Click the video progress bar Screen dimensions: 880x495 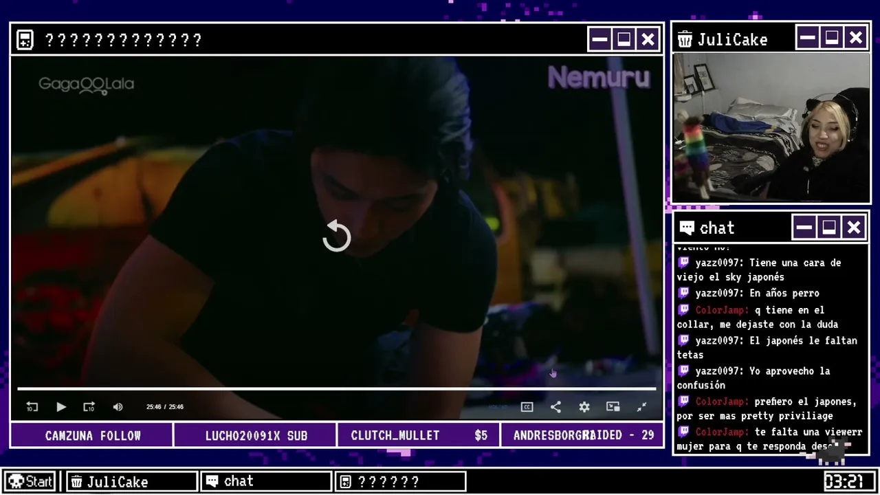click(337, 389)
